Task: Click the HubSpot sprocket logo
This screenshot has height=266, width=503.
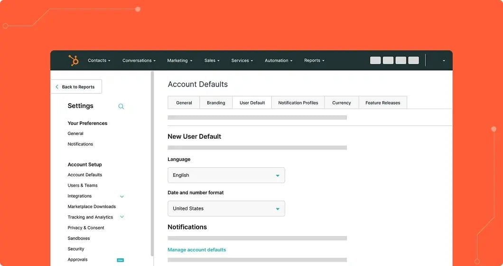Action: click(74, 60)
